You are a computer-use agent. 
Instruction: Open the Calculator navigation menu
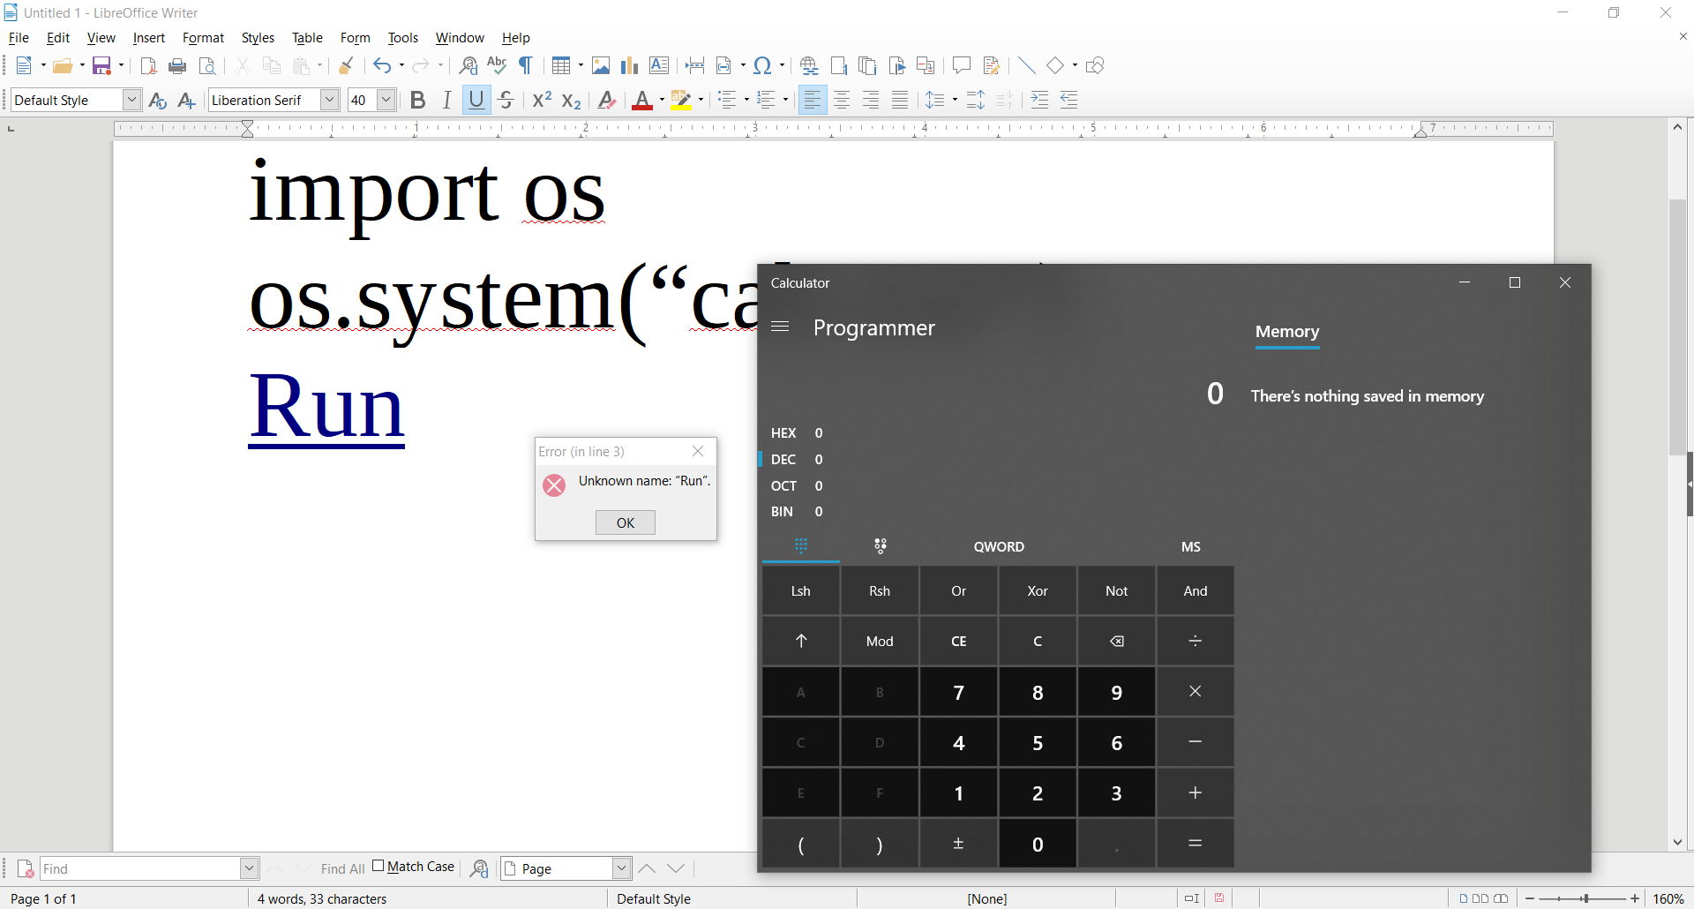pyautogui.click(x=781, y=327)
